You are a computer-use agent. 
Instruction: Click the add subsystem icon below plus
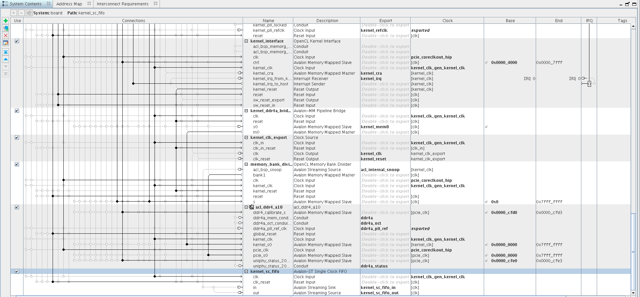(5, 28)
